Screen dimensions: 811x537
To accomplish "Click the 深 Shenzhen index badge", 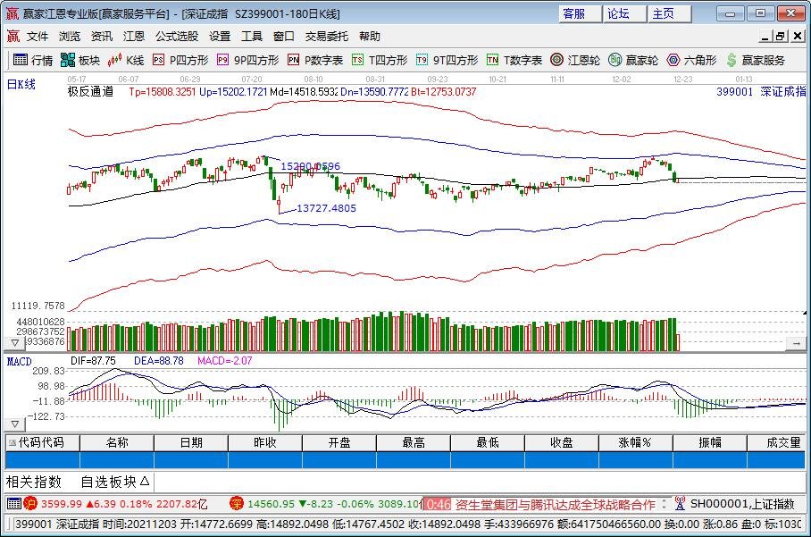I will pyautogui.click(x=237, y=503).
